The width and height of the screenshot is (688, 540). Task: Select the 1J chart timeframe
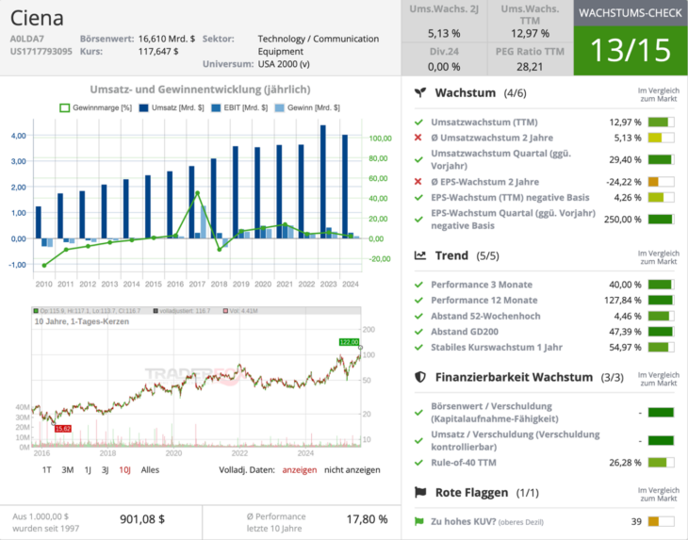pyautogui.click(x=88, y=470)
